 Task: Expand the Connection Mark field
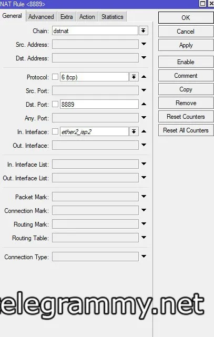click(144, 210)
